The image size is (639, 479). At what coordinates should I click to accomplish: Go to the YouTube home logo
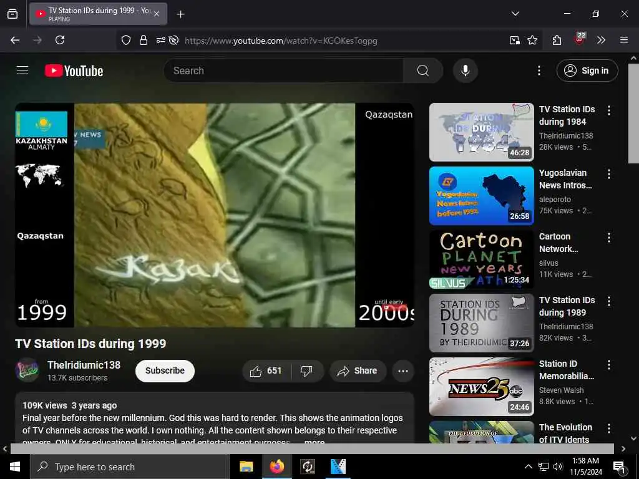[x=74, y=71]
